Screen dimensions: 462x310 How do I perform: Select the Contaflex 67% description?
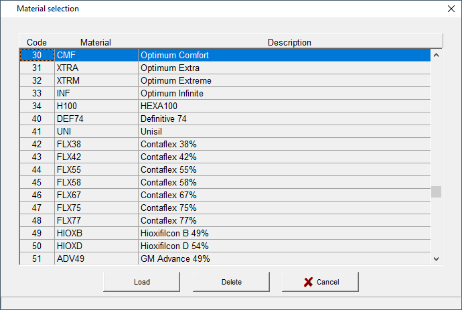pyautogui.click(x=285, y=195)
